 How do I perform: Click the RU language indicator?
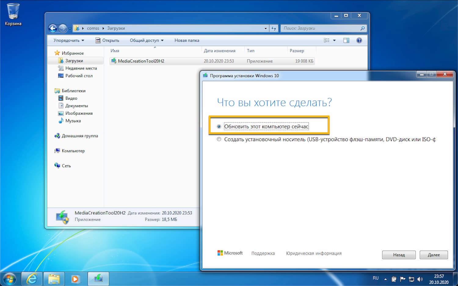pyautogui.click(x=376, y=278)
